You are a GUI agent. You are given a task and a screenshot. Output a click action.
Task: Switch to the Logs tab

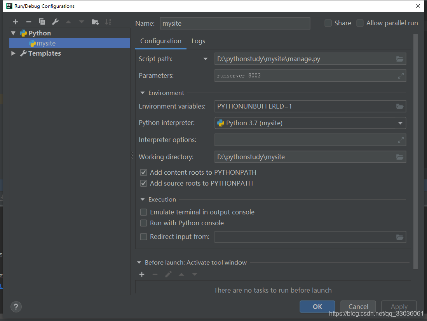[x=198, y=41]
